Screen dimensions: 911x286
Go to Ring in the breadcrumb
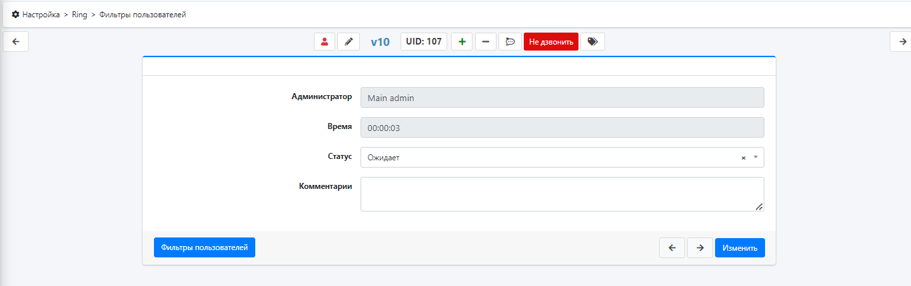coord(79,14)
